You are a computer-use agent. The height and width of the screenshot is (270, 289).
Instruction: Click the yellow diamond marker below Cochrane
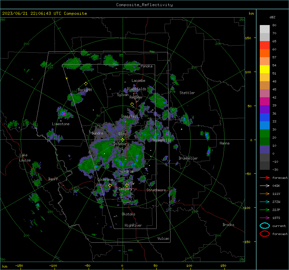[110, 185]
